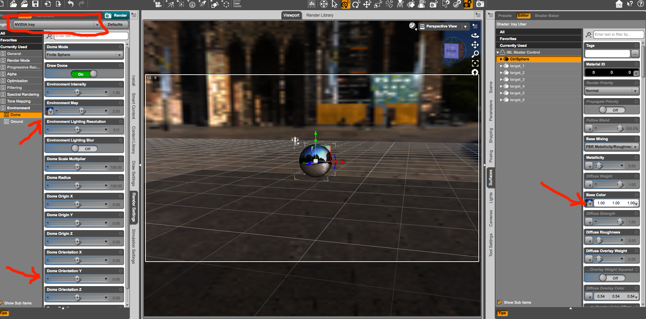Create a new camera from toolbar
Viewport: 646px width, 319px height.
click(x=158, y=4)
